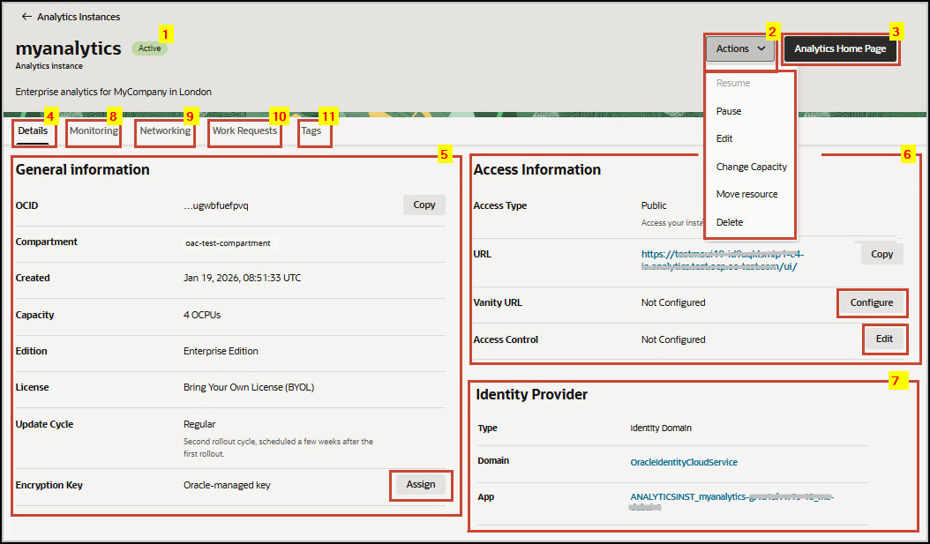Click 'Bring Your Own License (BYOL)' text

click(x=249, y=388)
